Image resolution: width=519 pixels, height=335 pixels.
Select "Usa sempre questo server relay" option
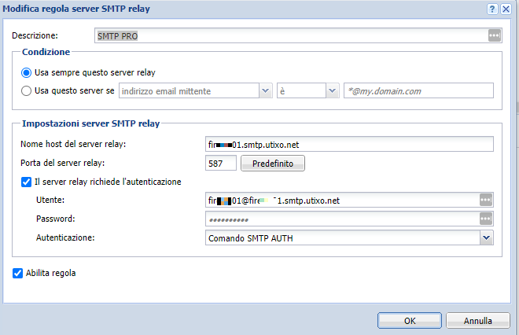point(26,72)
